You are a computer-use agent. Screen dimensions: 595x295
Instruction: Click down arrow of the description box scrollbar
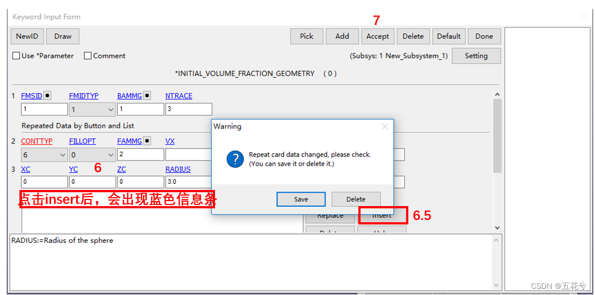click(x=496, y=285)
